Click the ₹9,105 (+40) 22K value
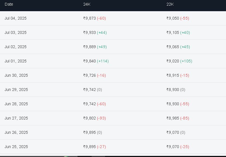Viewport: 226px width, 157px height. pyautogui.click(x=178, y=32)
